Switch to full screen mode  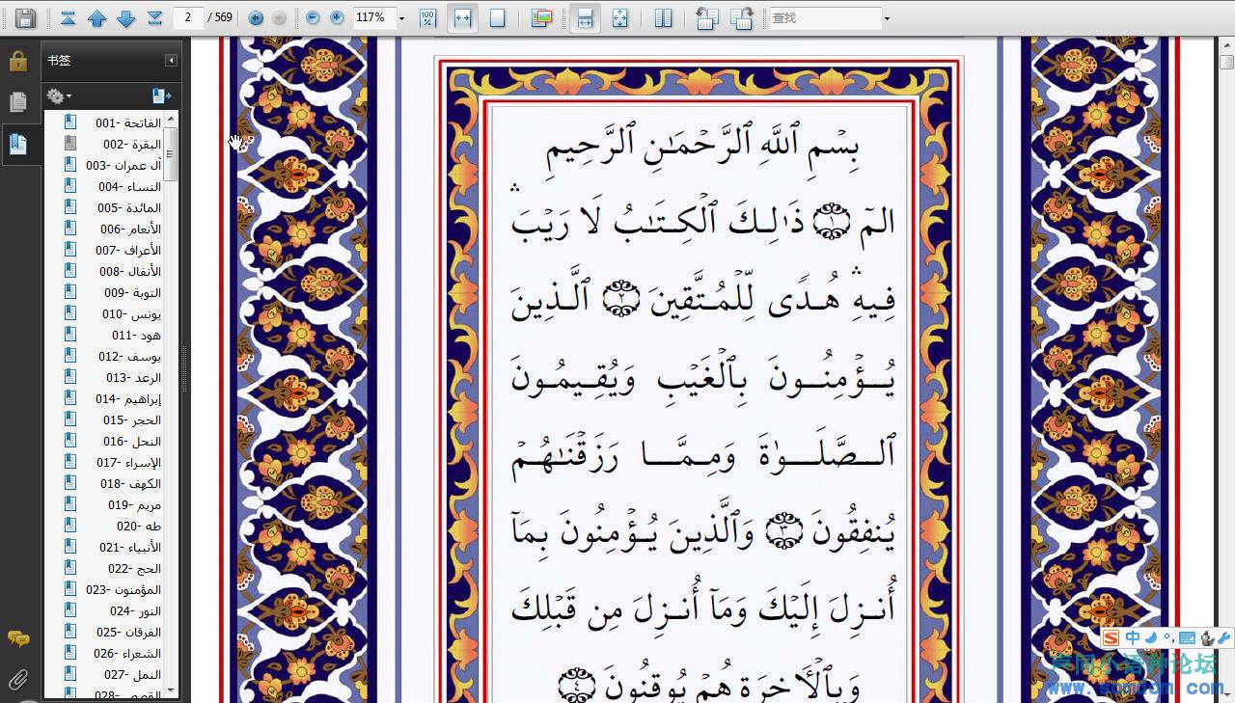619,17
